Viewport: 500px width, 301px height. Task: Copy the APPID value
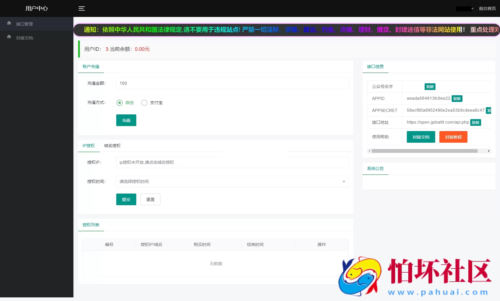click(x=457, y=99)
